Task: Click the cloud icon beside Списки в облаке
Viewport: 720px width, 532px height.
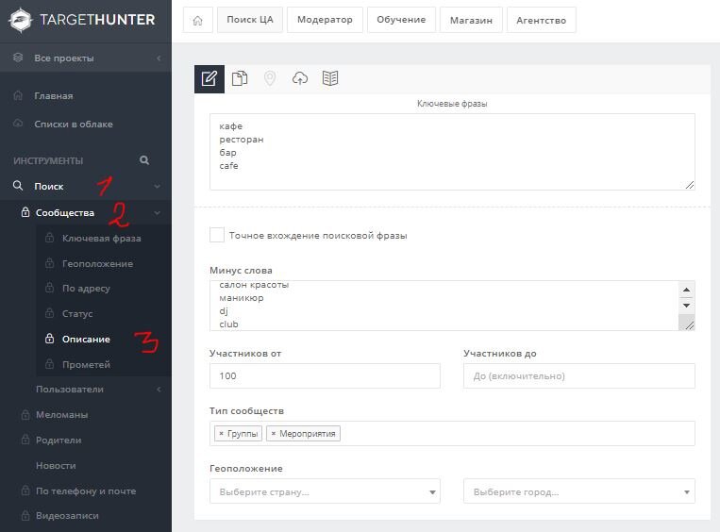Action: point(18,124)
